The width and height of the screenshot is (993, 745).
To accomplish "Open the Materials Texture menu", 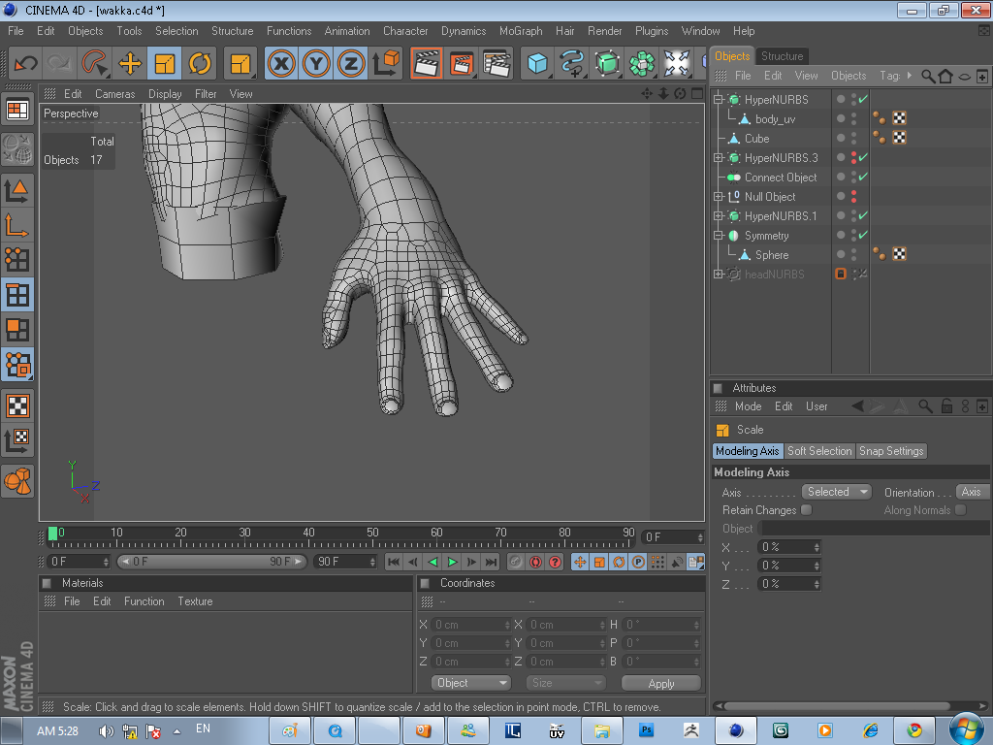I will pyautogui.click(x=195, y=601).
